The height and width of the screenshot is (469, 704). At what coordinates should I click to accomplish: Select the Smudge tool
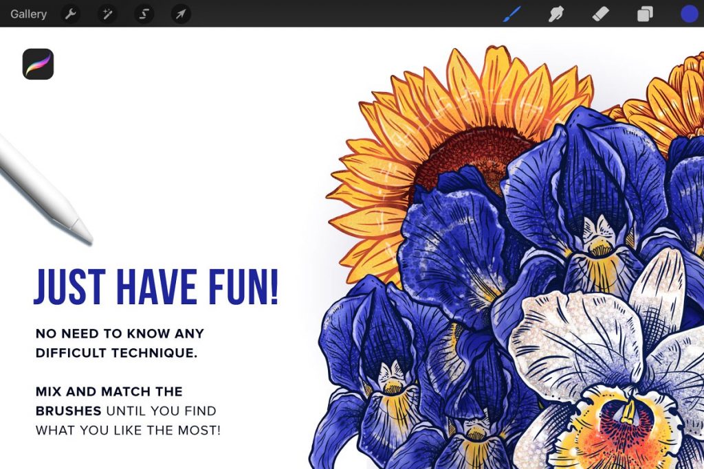[x=555, y=14]
